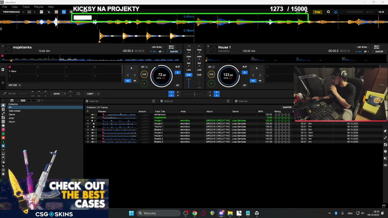Open the iTunes icon in the sidebar
The image size is (388, 218).
coord(3,125)
